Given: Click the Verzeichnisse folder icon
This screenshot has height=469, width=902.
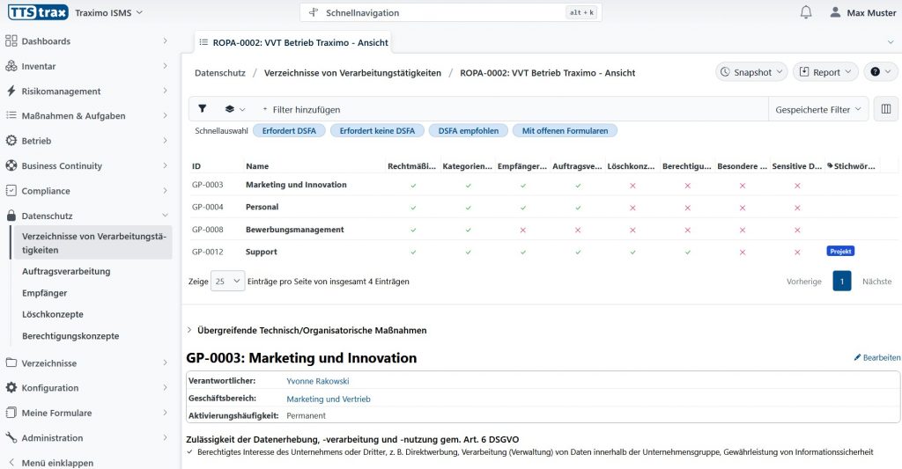Looking at the screenshot, I should pos(11,363).
